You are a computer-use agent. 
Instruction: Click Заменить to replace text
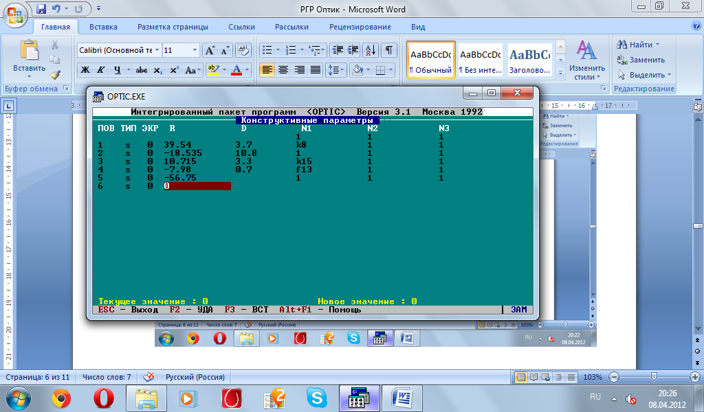click(641, 60)
